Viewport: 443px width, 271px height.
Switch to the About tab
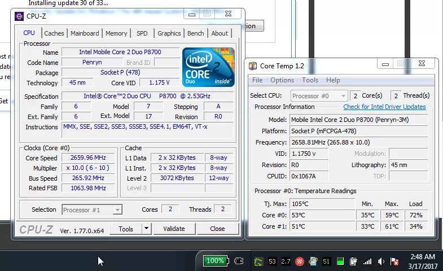pyautogui.click(x=220, y=33)
